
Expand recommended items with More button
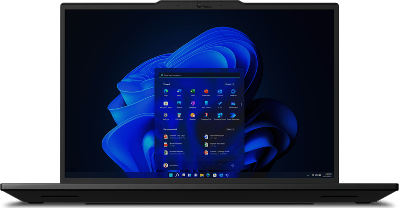click(230, 130)
